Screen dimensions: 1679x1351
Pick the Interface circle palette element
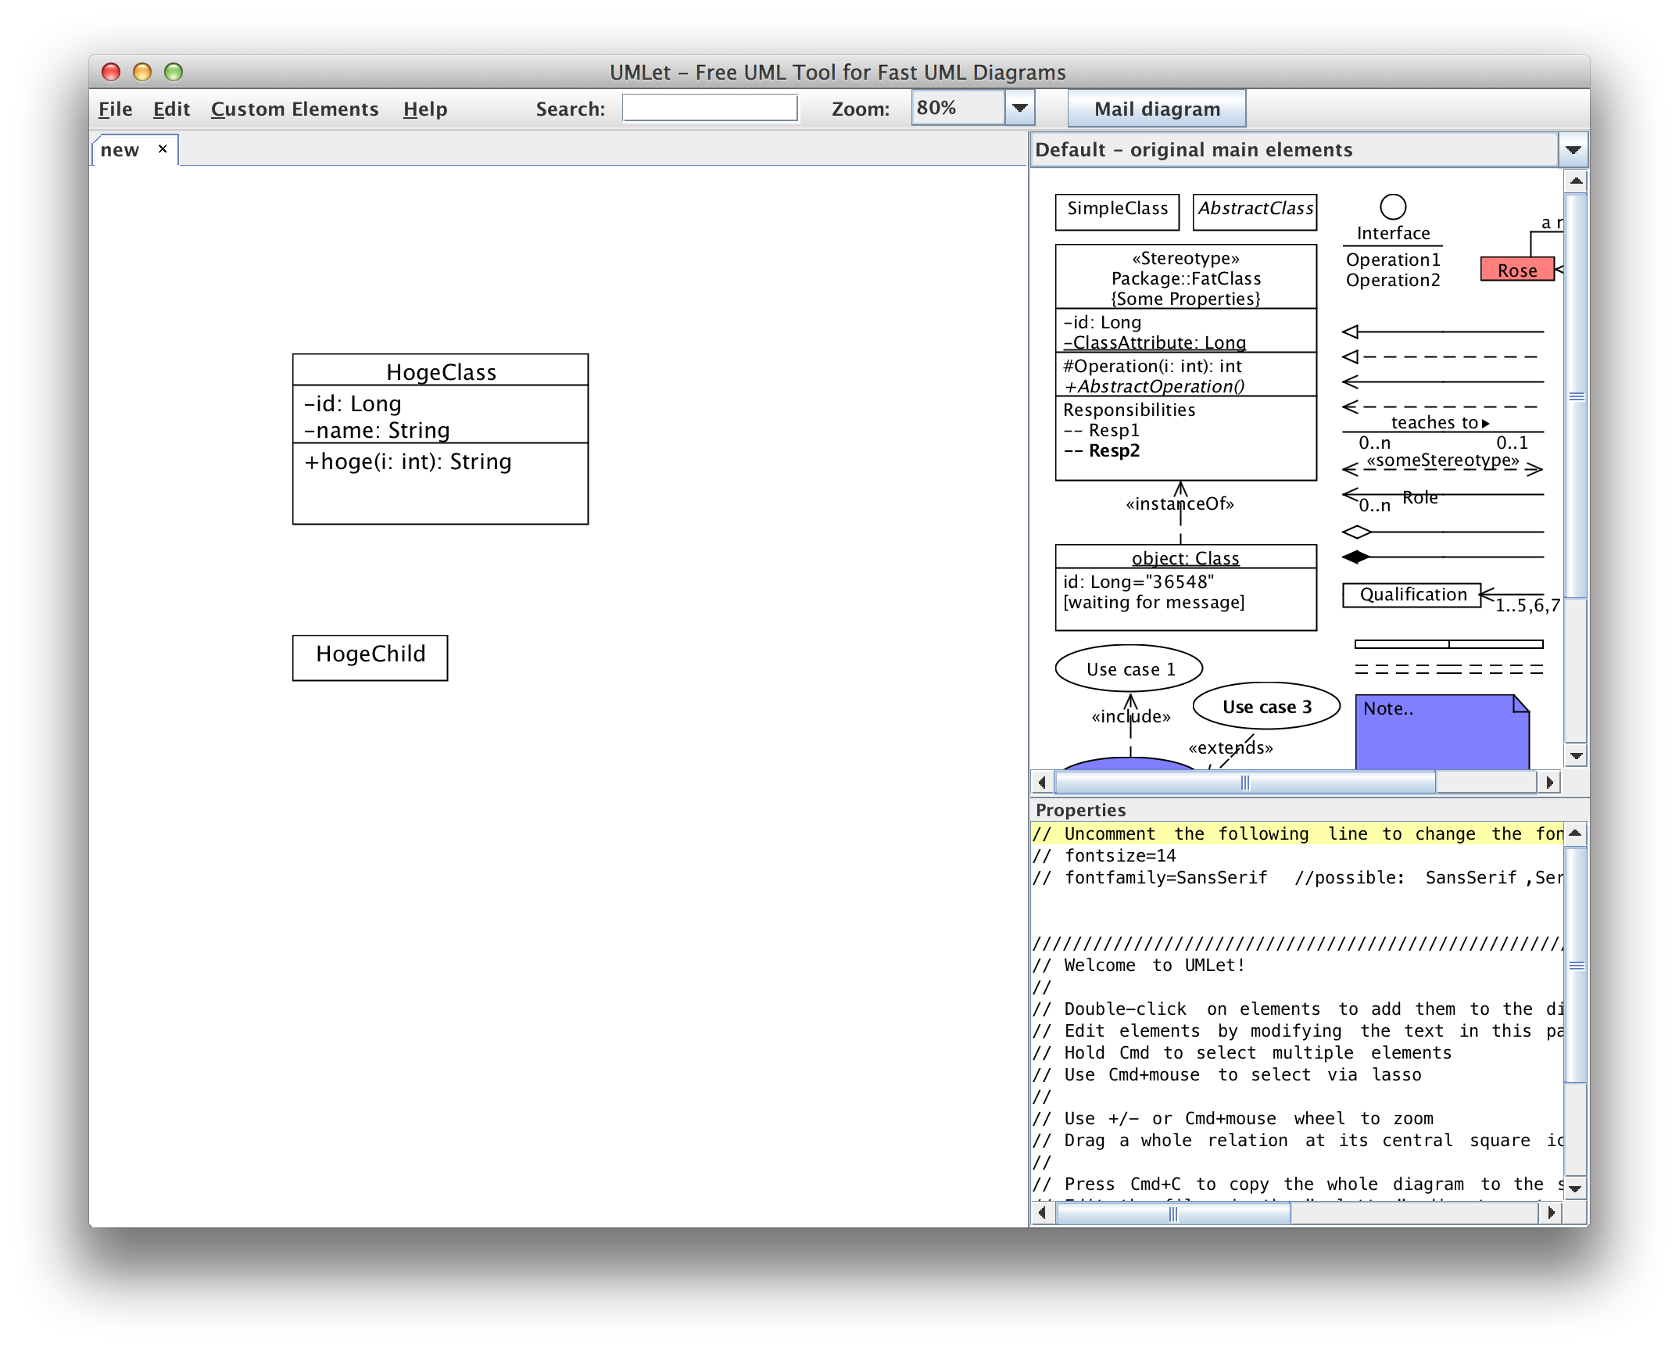pos(1392,207)
